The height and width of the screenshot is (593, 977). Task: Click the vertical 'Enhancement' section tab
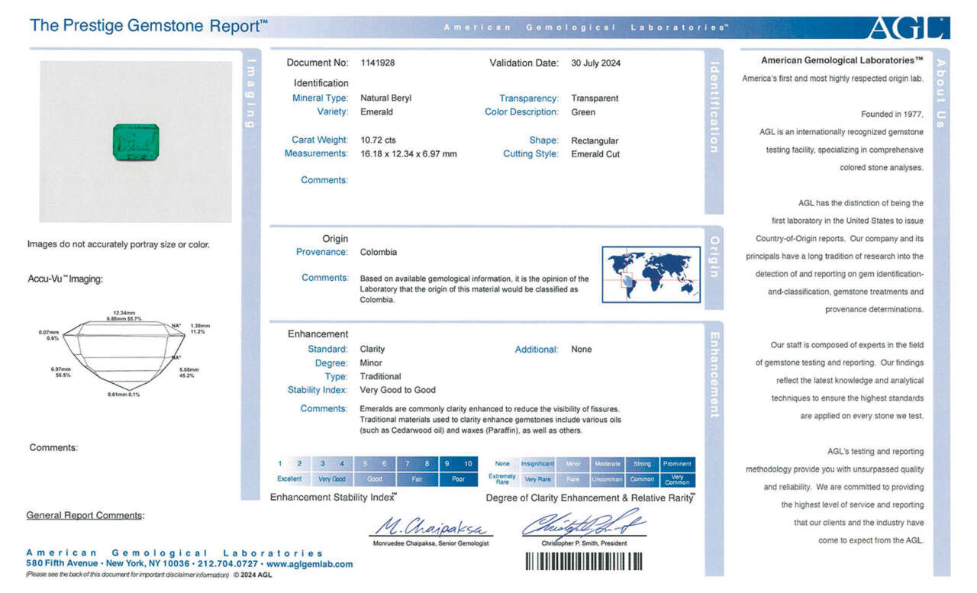(x=715, y=375)
